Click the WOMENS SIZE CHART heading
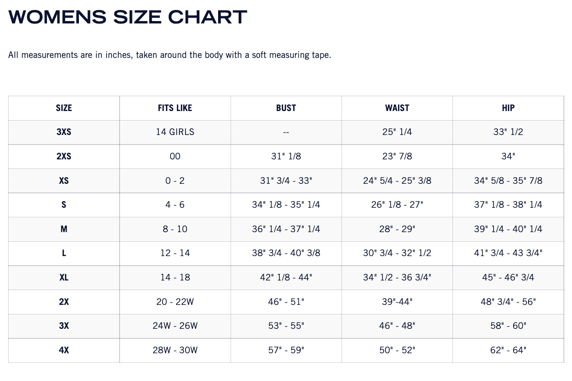 [128, 17]
